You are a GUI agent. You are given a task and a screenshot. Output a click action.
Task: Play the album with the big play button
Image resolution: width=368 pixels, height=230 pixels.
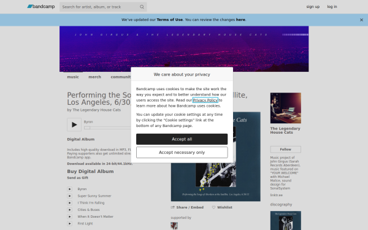pos(74,125)
